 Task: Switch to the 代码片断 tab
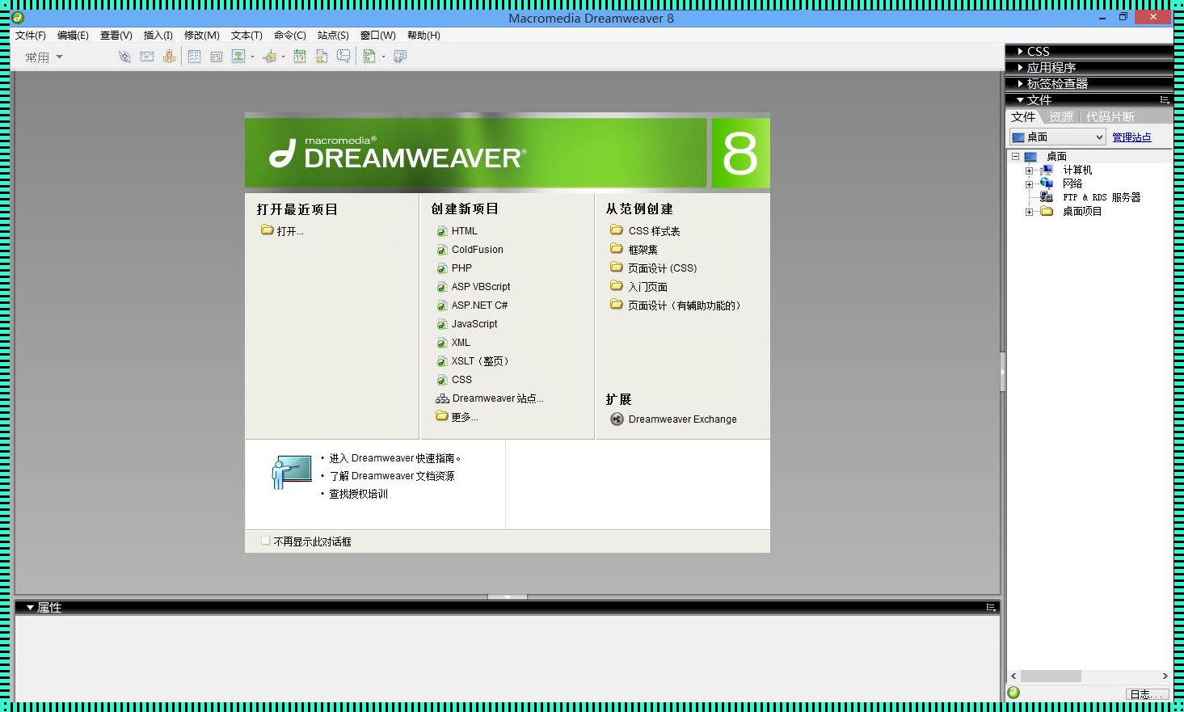(1110, 117)
